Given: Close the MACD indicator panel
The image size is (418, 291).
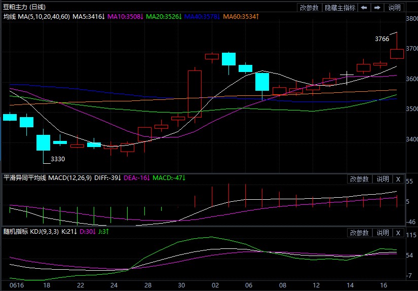Looking at the screenshot, I should pyautogui.click(x=398, y=179).
